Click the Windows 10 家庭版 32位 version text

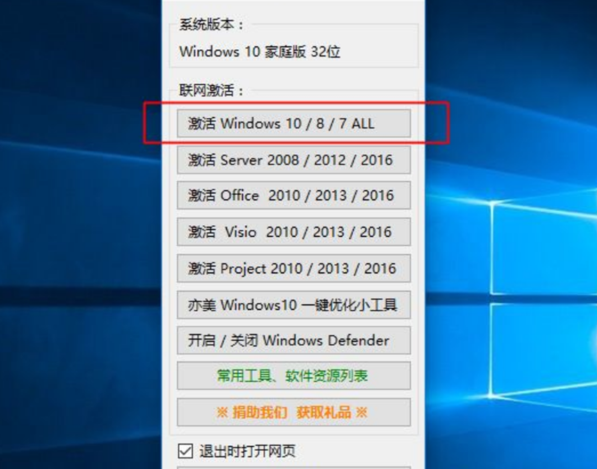coord(260,51)
